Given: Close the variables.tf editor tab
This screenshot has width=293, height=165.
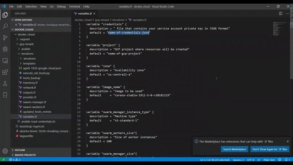Looking at the screenshot, I should pos(94,13).
